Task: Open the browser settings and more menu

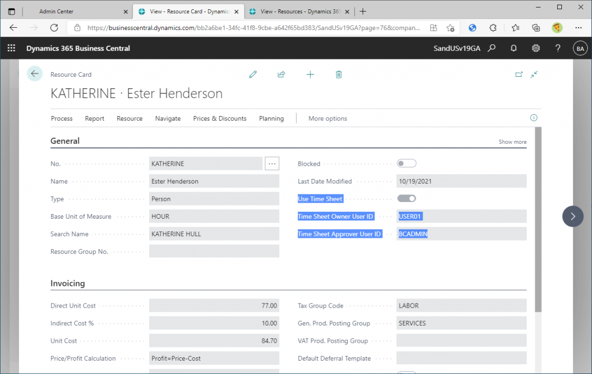Action: click(578, 28)
